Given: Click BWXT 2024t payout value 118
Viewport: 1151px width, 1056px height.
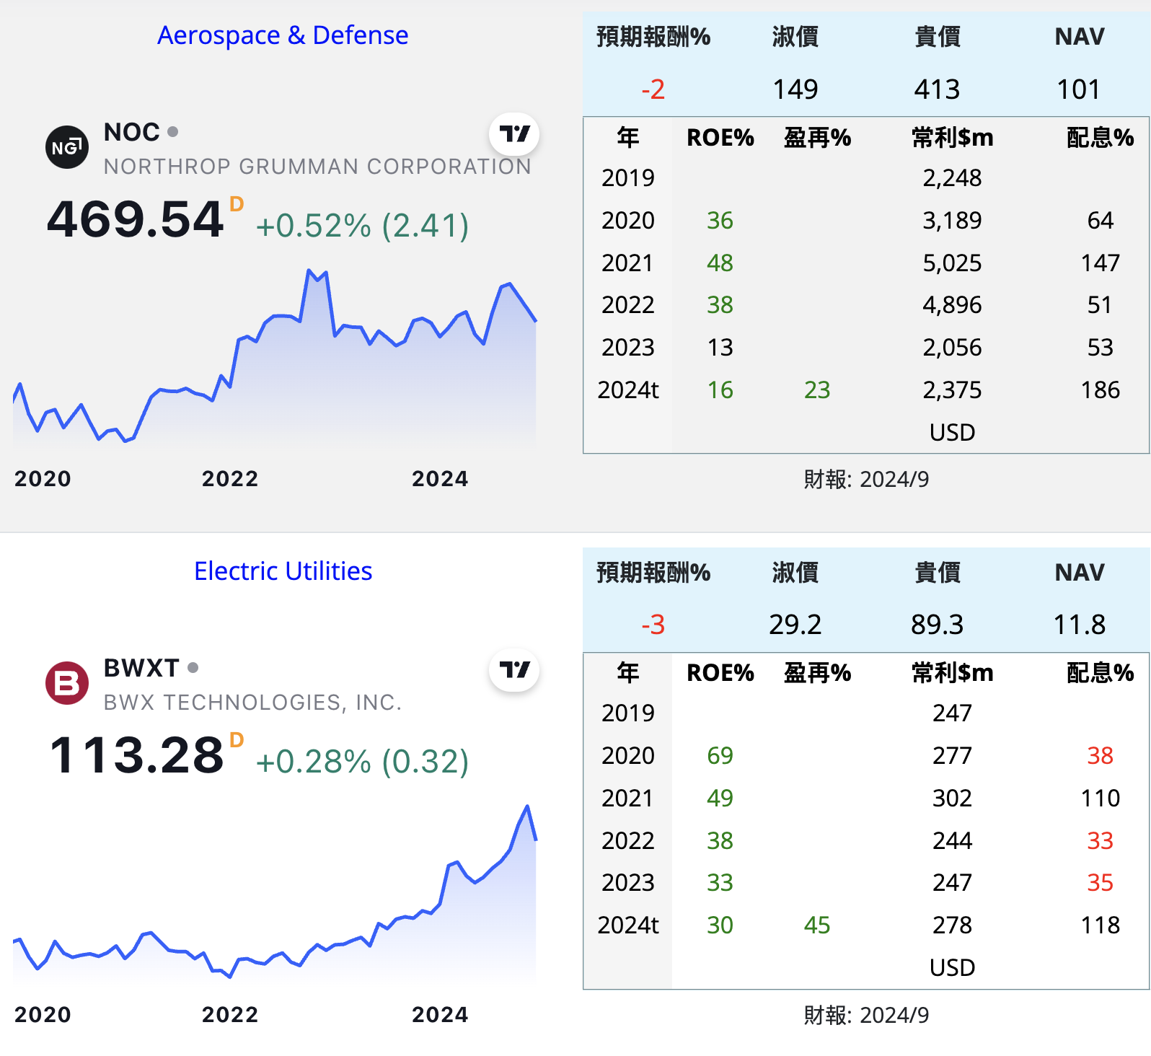Looking at the screenshot, I should click(x=1101, y=925).
